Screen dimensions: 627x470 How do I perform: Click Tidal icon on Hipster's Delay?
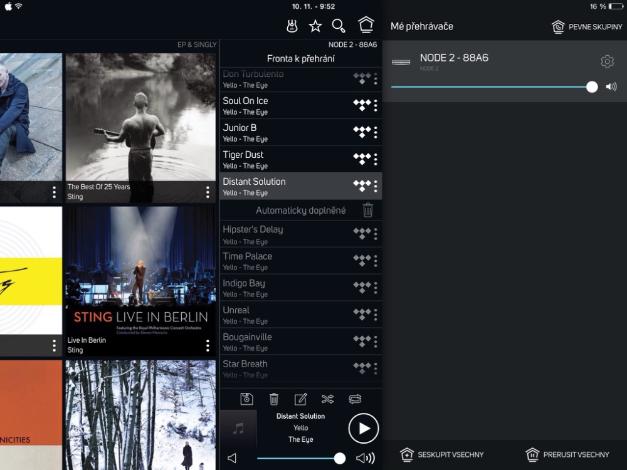tap(362, 234)
